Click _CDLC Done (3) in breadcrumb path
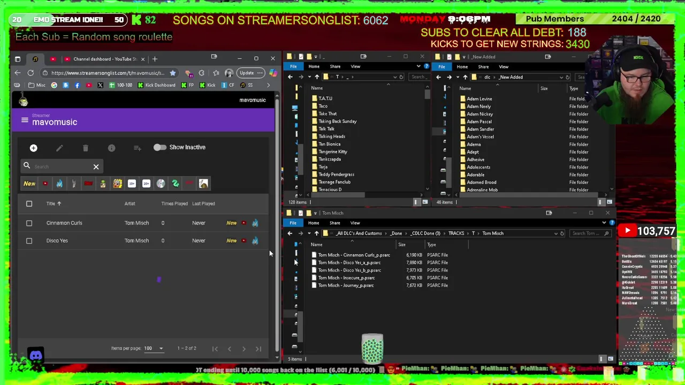Viewport: 685px width, 385px height. point(425,234)
